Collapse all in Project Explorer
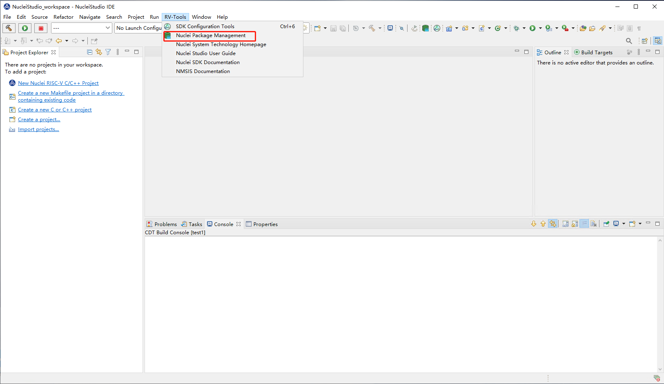 pos(90,52)
